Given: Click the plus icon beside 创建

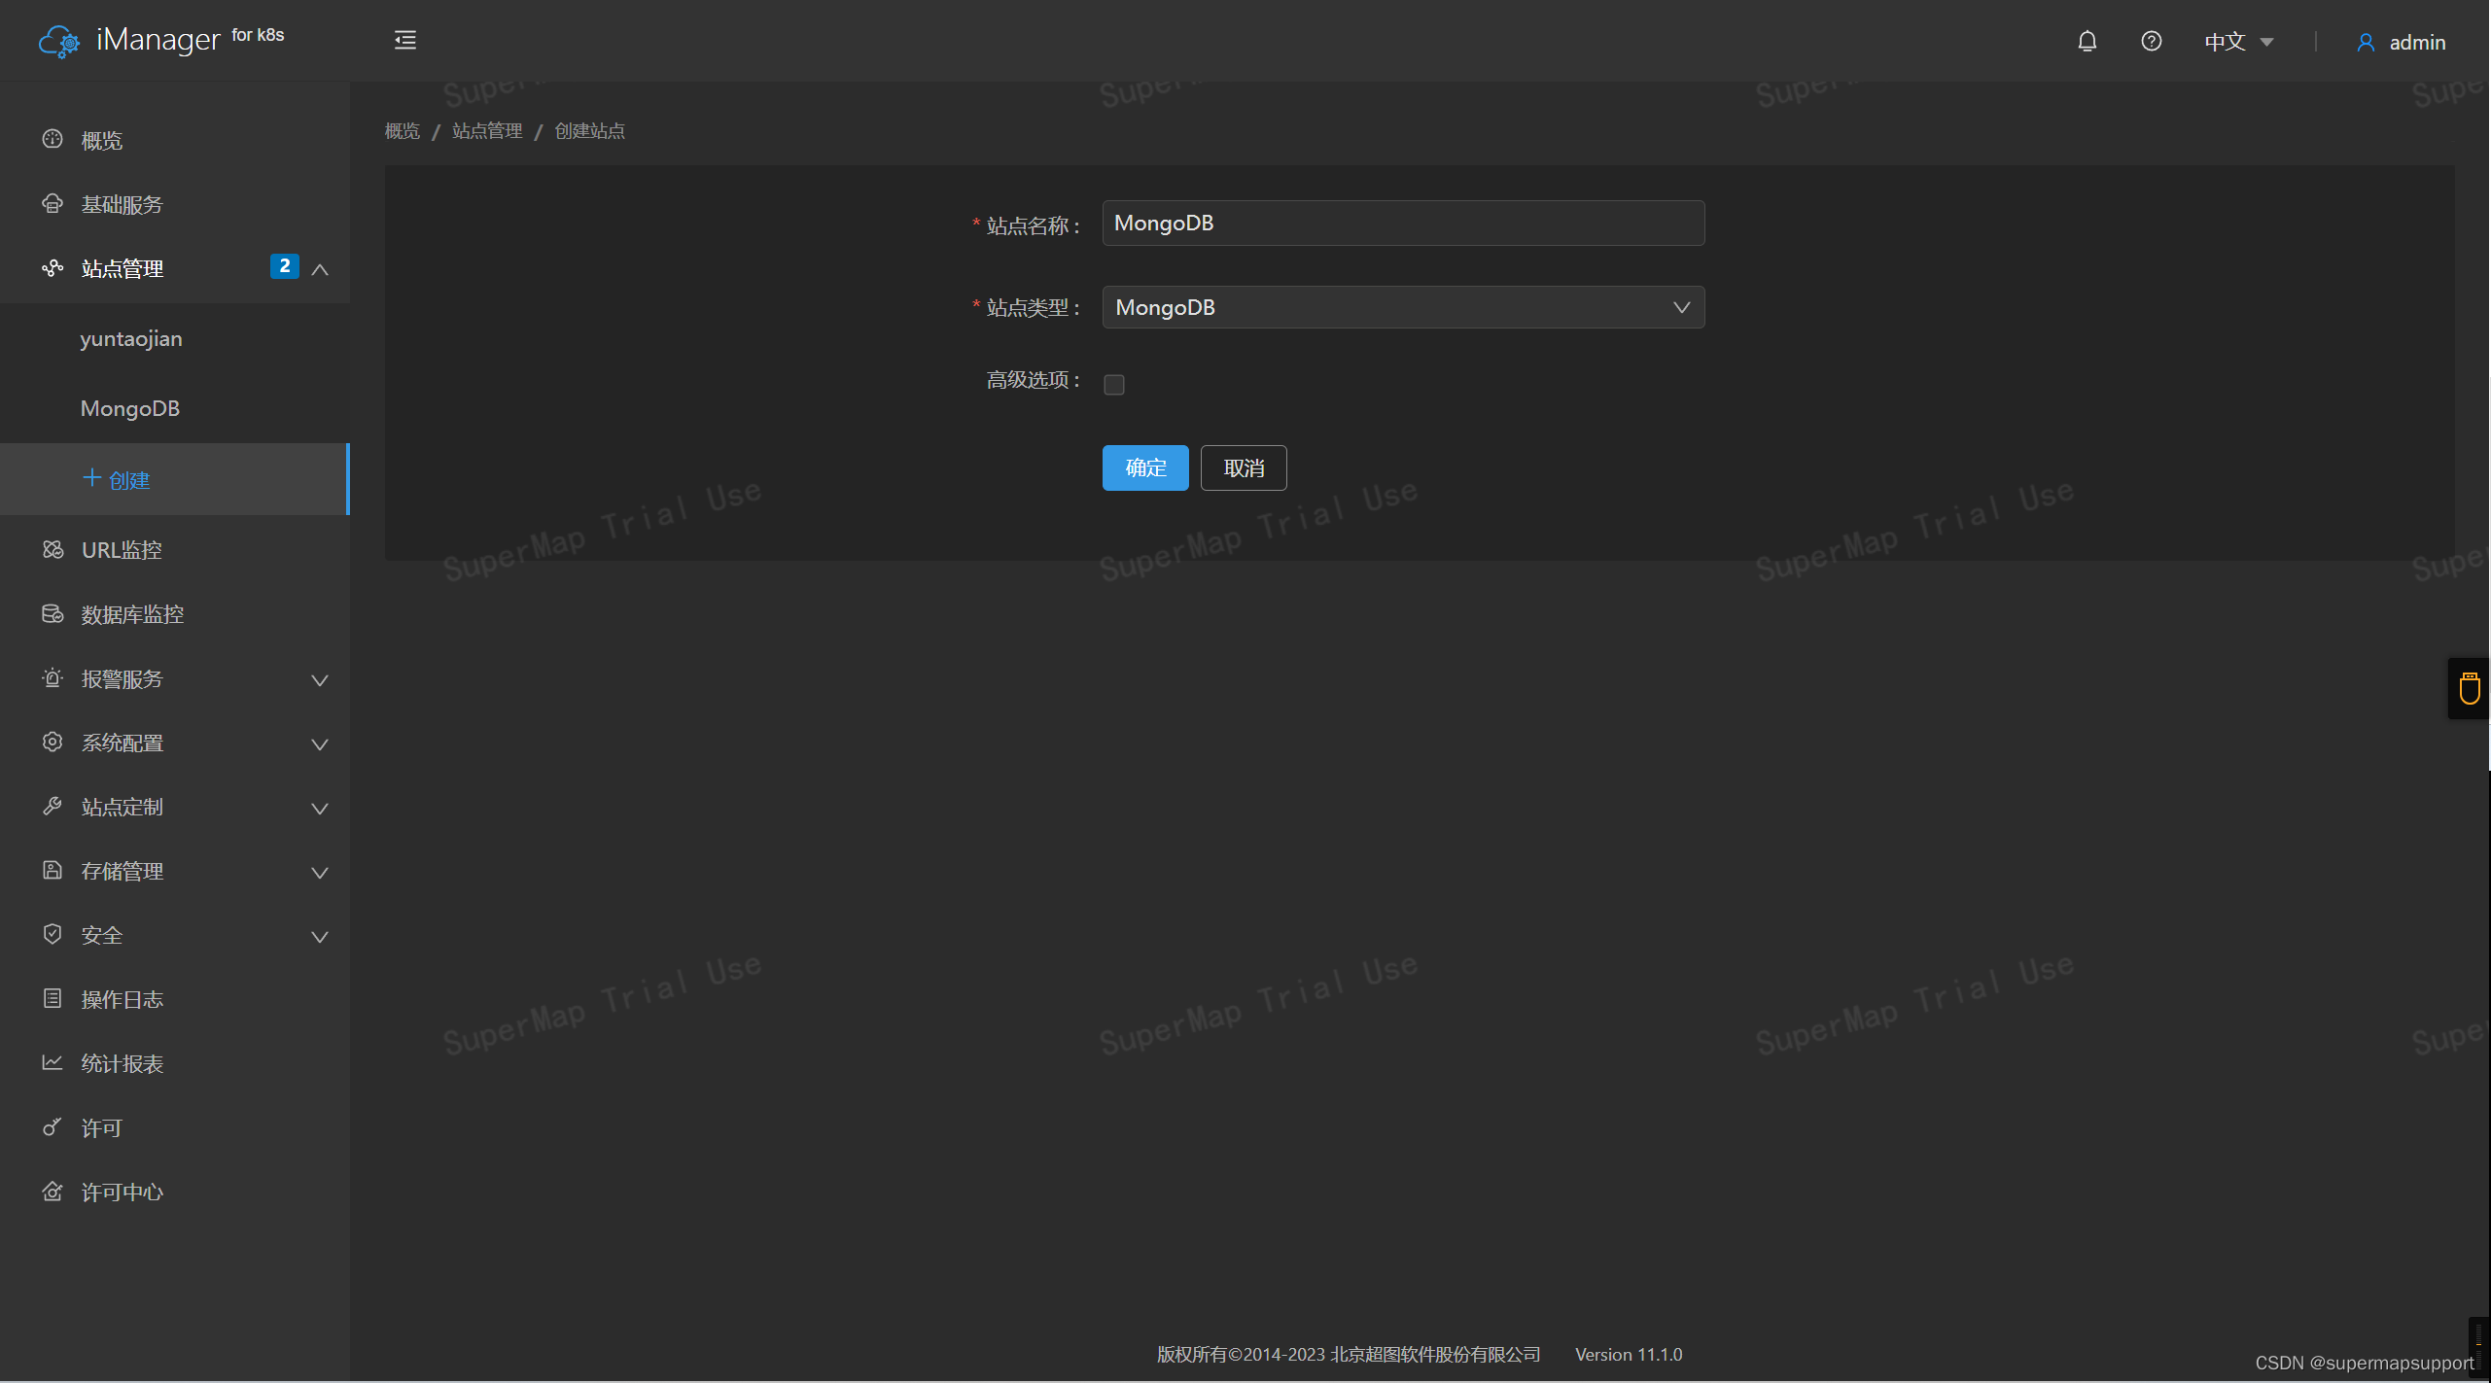Looking at the screenshot, I should [x=91, y=477].
